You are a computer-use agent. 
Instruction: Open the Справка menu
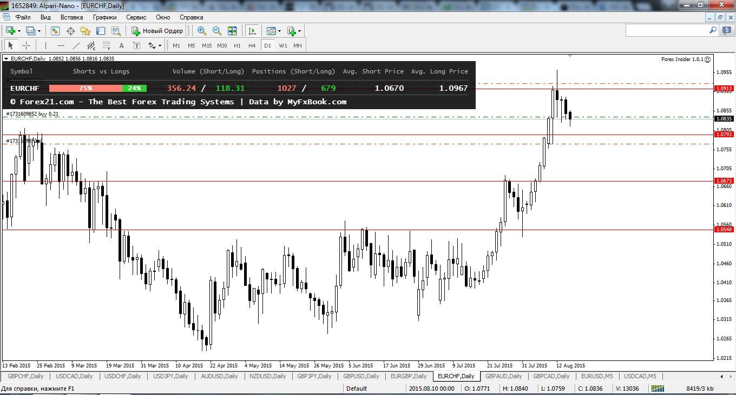(191, 17)
